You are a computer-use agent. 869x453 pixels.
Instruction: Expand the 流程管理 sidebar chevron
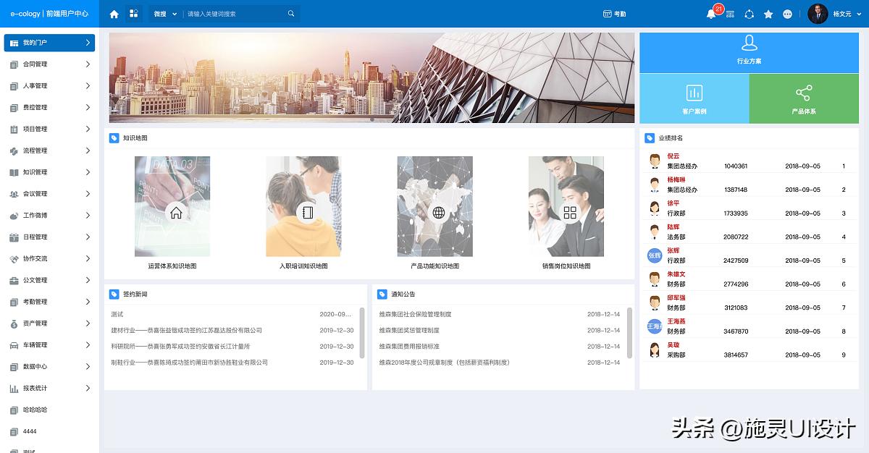(x=88, y=151)
